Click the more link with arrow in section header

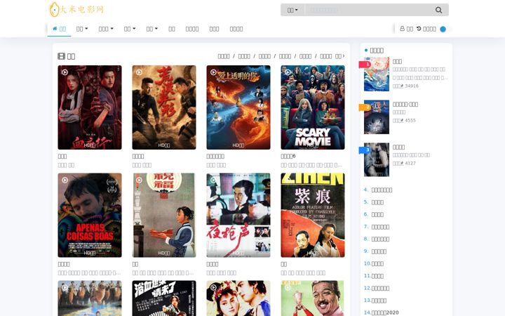tap(339, 56)
